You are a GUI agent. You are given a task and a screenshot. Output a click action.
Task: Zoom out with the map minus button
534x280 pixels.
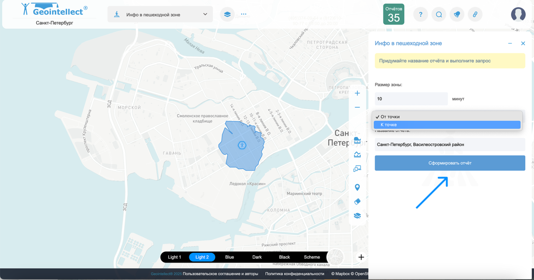point(357,107)
